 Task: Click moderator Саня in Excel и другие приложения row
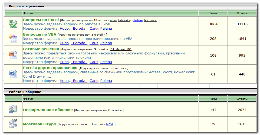point(94,81)
